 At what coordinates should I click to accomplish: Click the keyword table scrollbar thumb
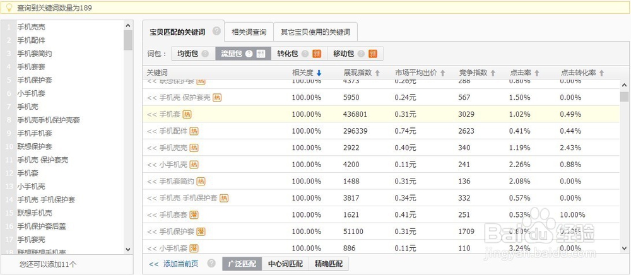coord(624,97)
